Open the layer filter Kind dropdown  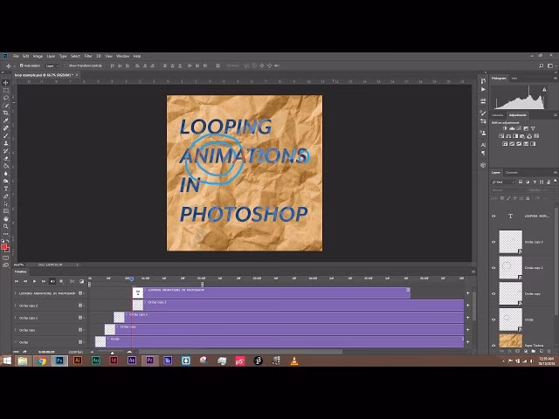pyautogui.click(x=503, y=182)
